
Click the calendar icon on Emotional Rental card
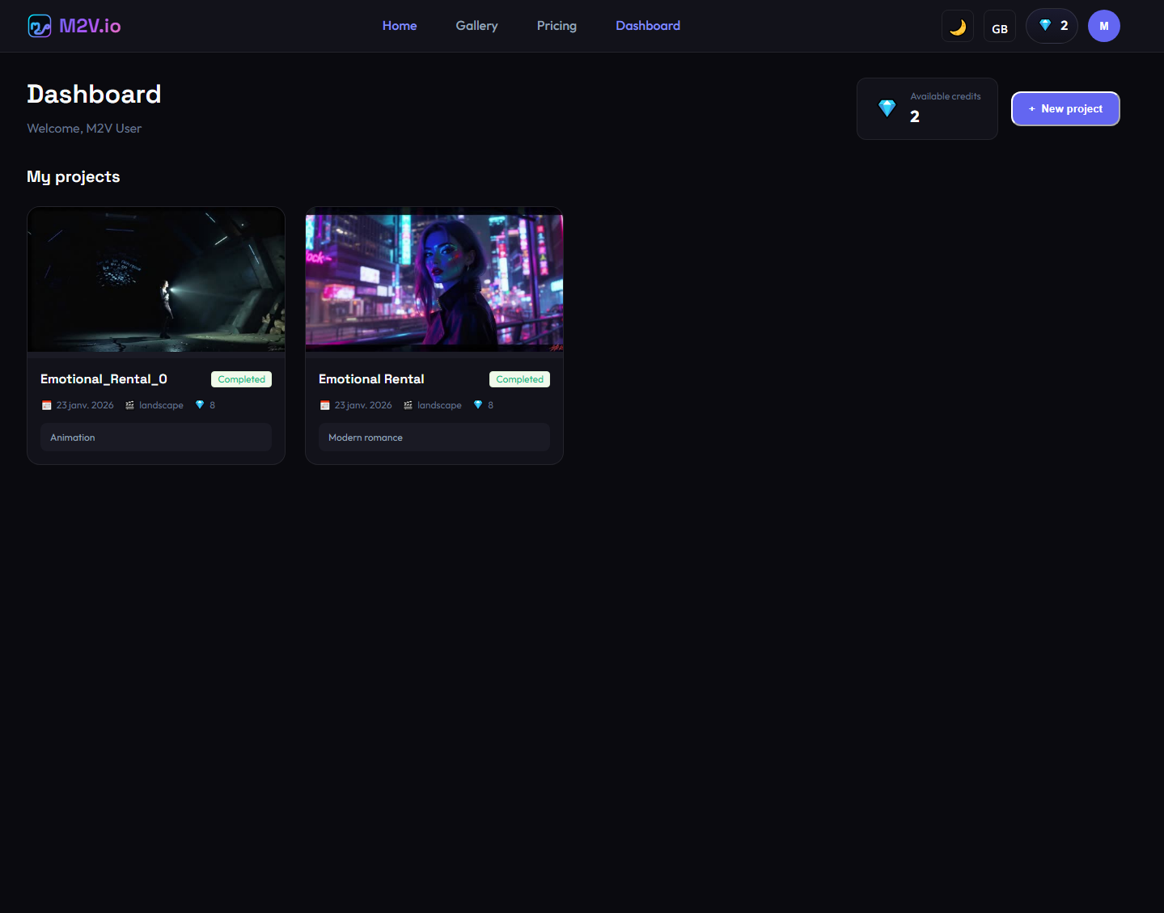click(x=324, y=404)
